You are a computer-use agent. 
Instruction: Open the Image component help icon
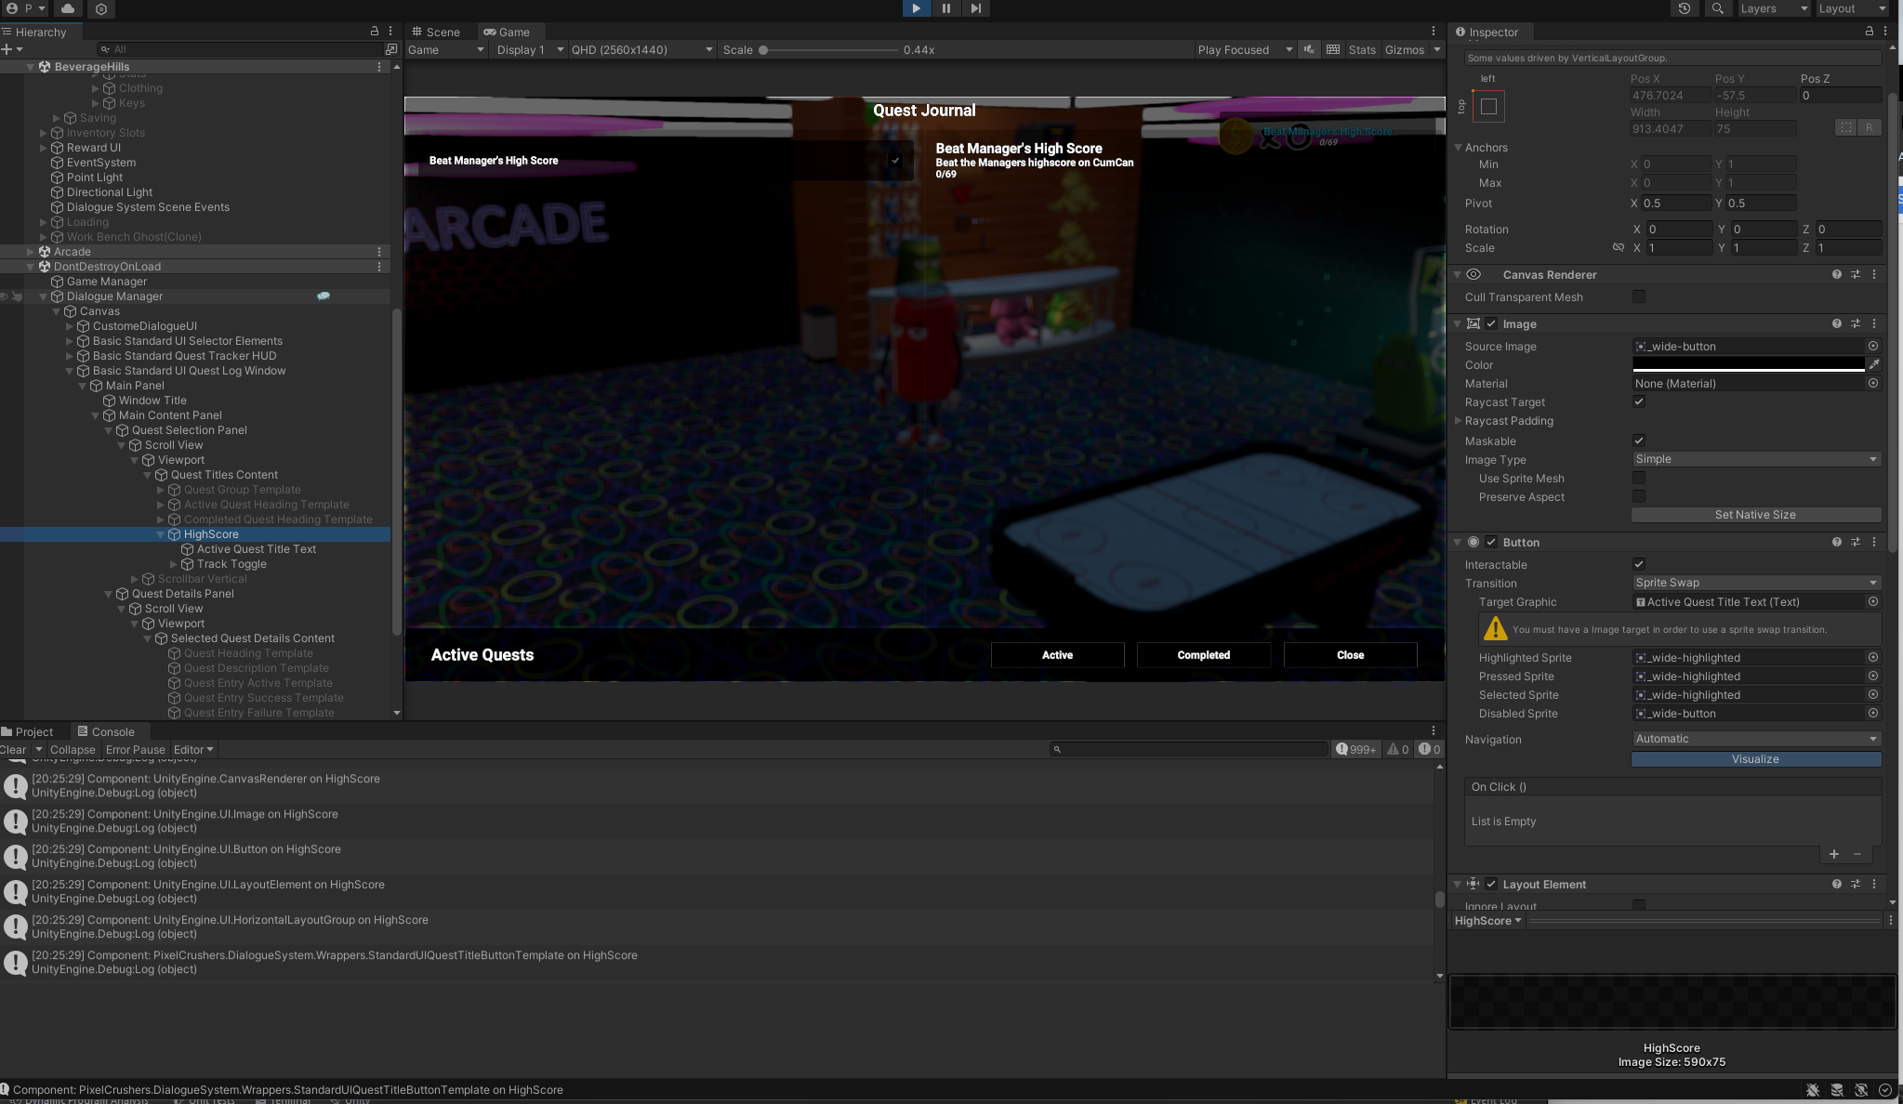[x=1837, y=324]
